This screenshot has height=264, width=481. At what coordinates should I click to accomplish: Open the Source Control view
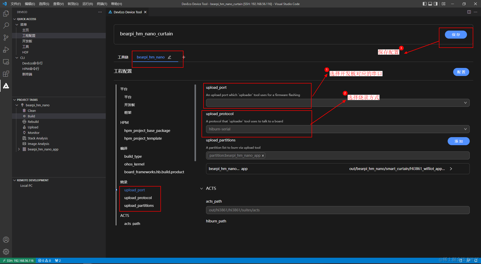point(6,38)
